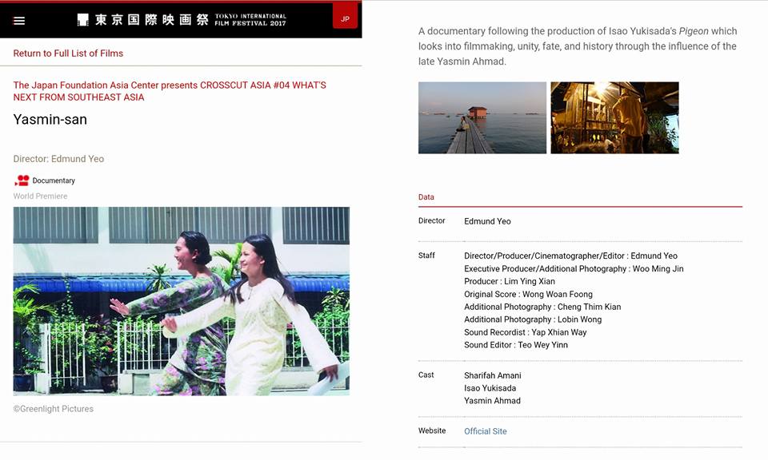The height and width of the screenshot is (460, 768).
Task: Click the Yasmin-san film title
Action: [50, 119]
